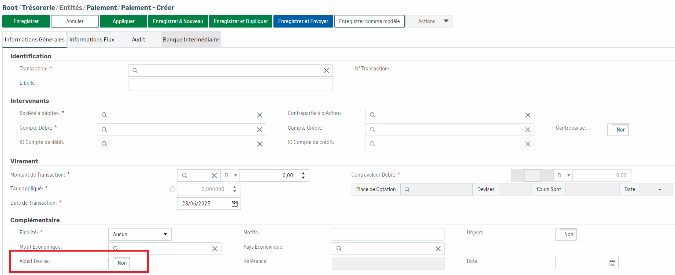Clear the Motif Economique field

coord(215,249)
